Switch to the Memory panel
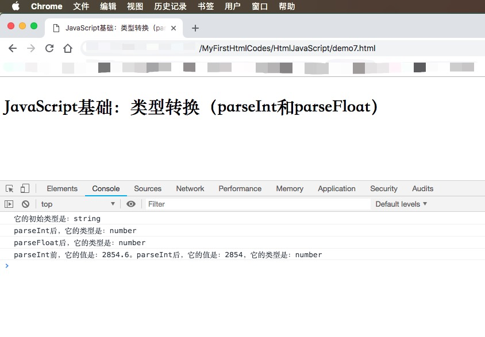 (x=290, y=188)
